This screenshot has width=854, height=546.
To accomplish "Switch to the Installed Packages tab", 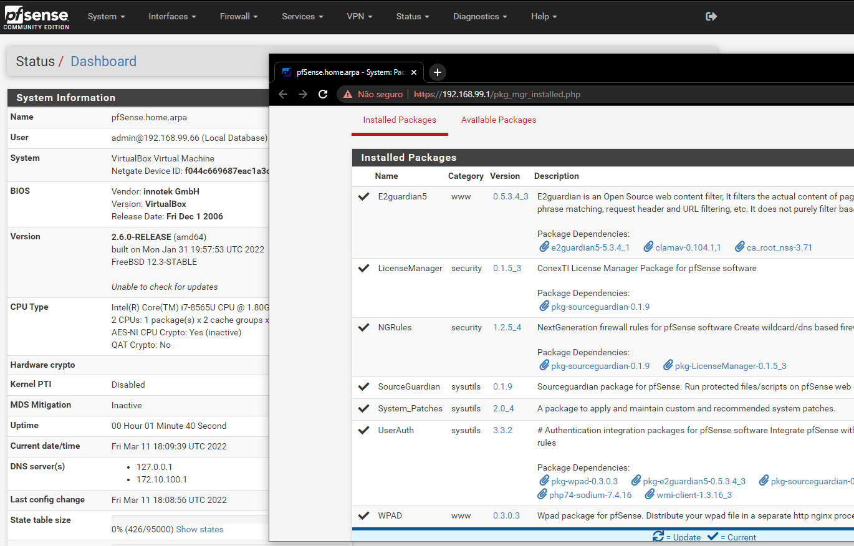I will coord(400,120).
